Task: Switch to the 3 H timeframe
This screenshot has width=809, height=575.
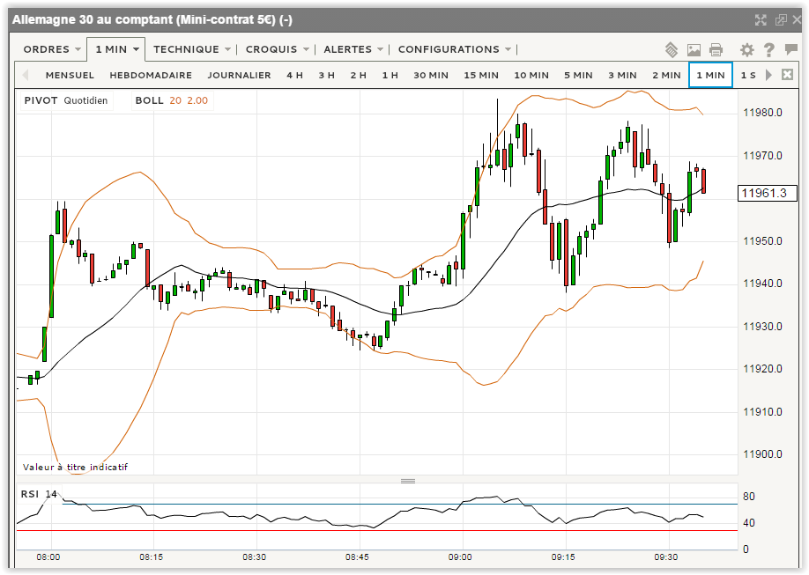Action: tap(327, 76)
